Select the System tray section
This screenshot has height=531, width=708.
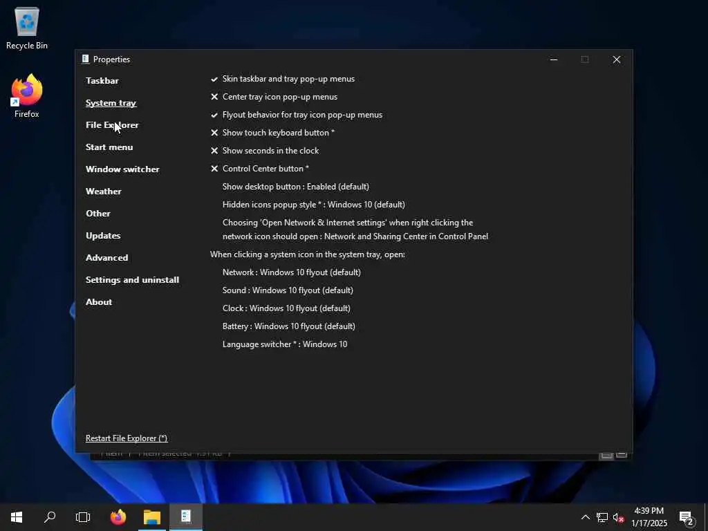click(111, 103)
